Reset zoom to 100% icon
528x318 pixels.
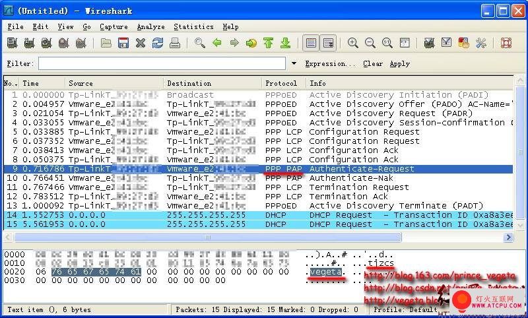[x=387, y=43]
